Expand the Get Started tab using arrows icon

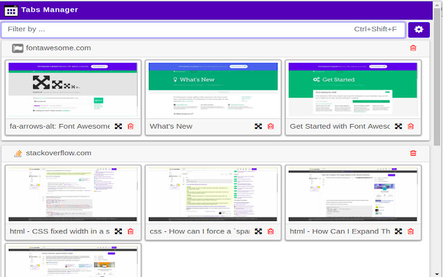(399, 126)
